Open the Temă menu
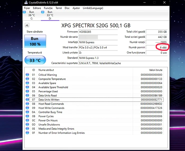The width and height of the screenshot is (185, 151). point(58,8)
